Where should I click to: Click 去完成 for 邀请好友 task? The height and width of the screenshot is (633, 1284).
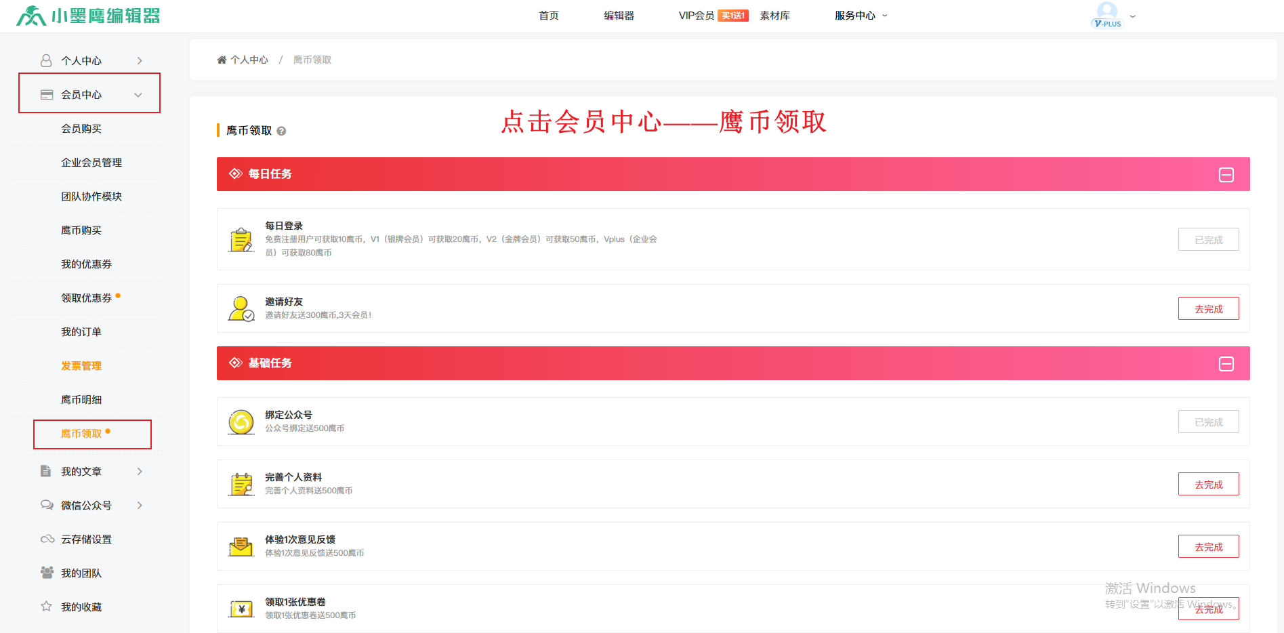click(x=1209, y=308)
